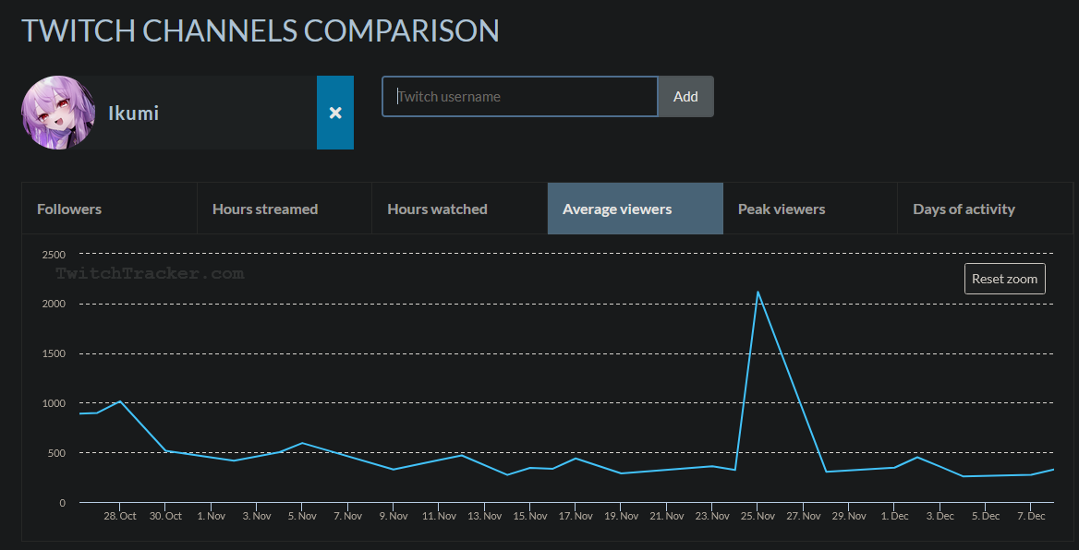Screen dimensions: 1079x550
Task: Click the 21. Nov x-axis label
Action: click(x=666, y=516)
